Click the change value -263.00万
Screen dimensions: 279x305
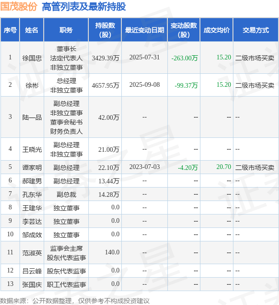(x=185, y=58)
